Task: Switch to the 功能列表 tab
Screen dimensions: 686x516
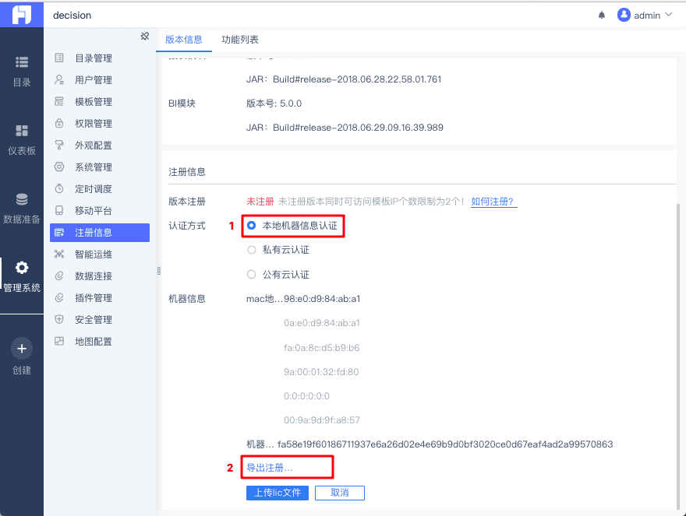Action: click(x=240, y=40)
